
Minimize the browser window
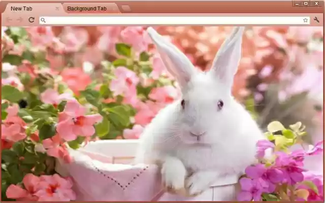(x=297, y=4)
